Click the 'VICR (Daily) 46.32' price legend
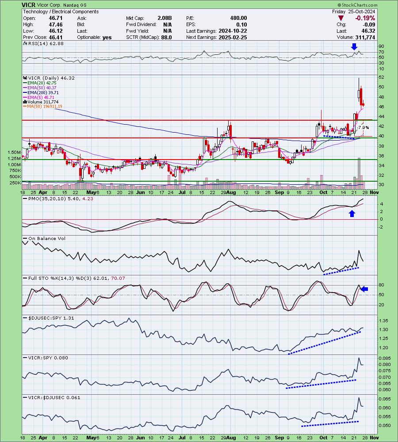 click(x=49, y=78)
